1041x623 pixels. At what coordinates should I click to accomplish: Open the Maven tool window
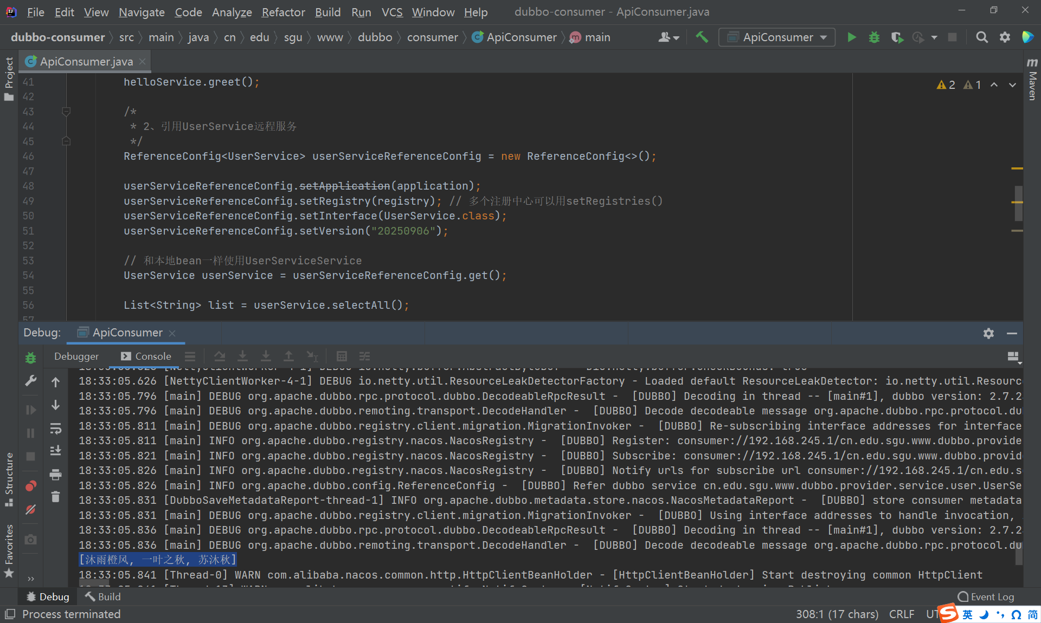pos(1032,80)
